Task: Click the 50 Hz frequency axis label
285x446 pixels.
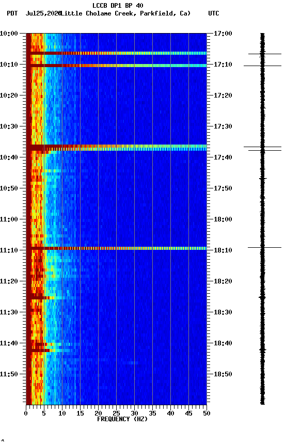Action: 207,413
